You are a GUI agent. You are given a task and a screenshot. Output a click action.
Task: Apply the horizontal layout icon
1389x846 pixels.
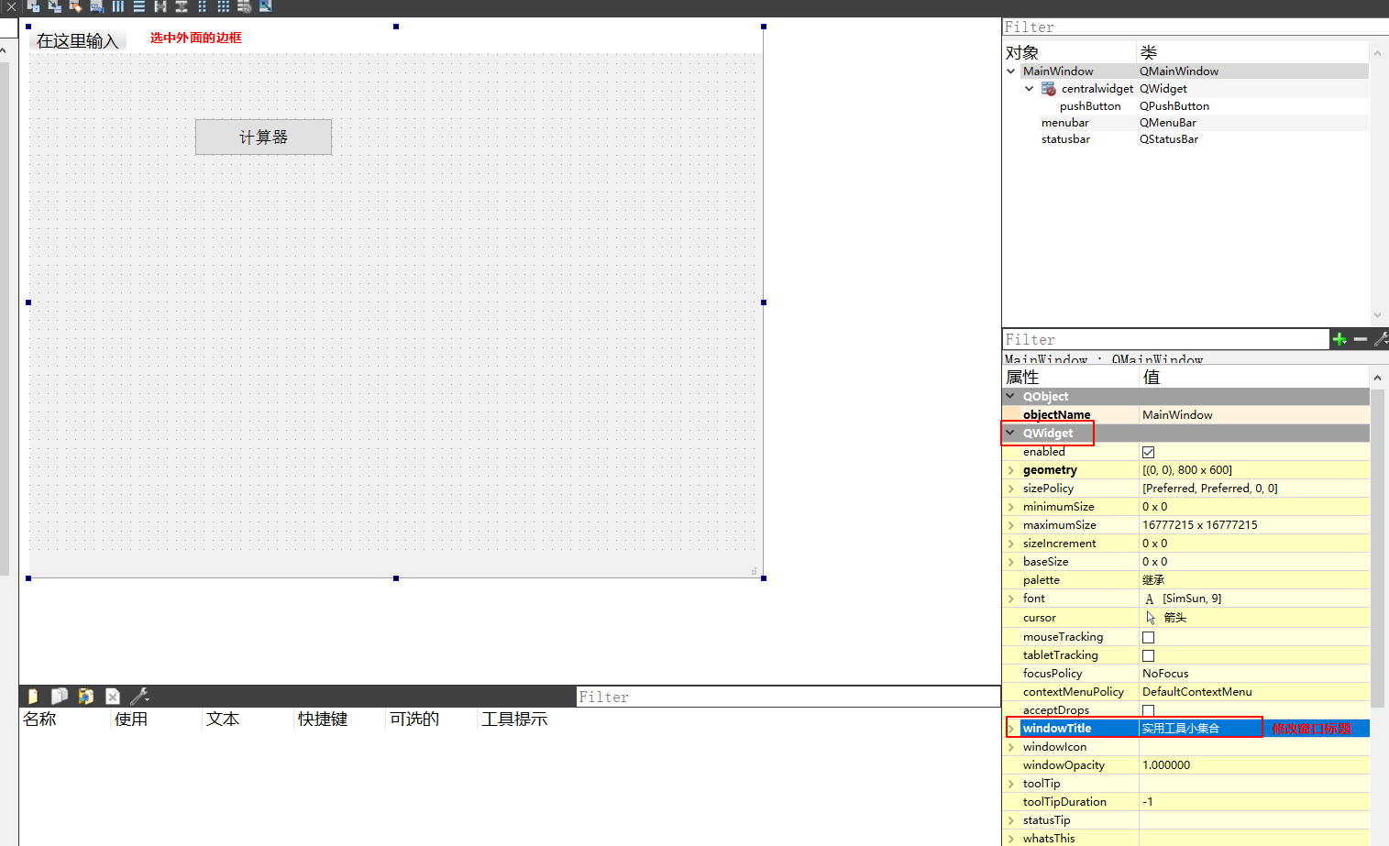pos(118,5)
